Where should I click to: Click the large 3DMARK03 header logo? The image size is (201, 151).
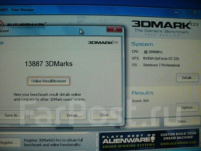pos(165,25)
